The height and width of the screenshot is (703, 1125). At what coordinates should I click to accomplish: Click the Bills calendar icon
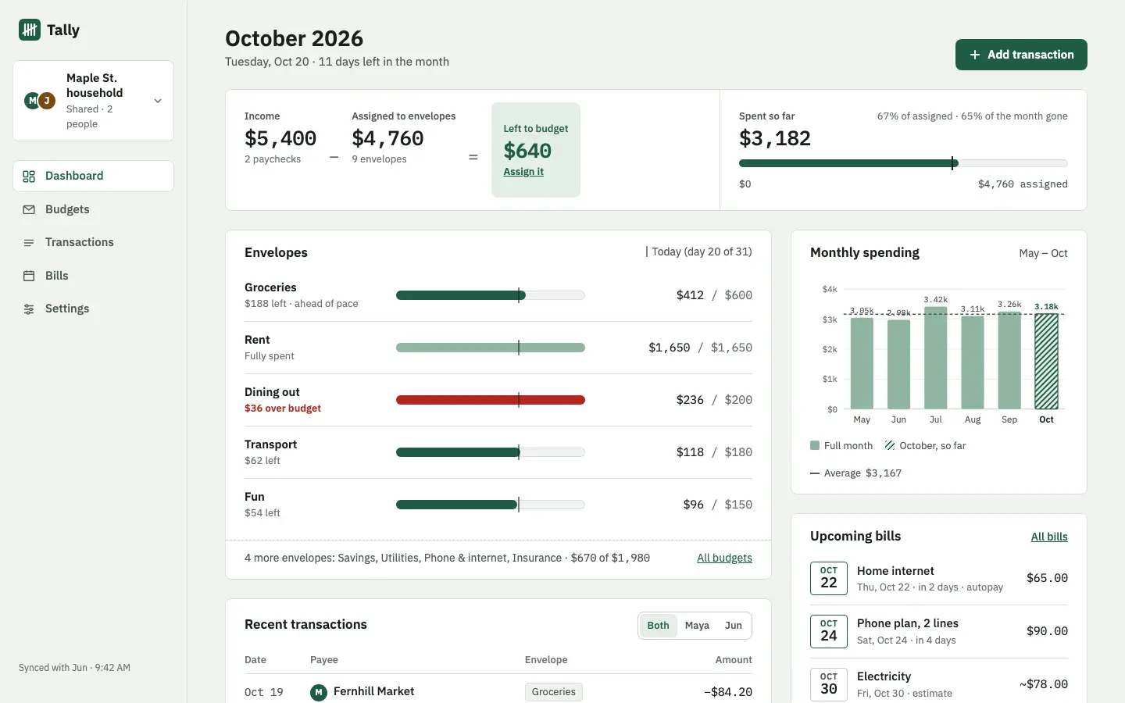pos(29,276)
